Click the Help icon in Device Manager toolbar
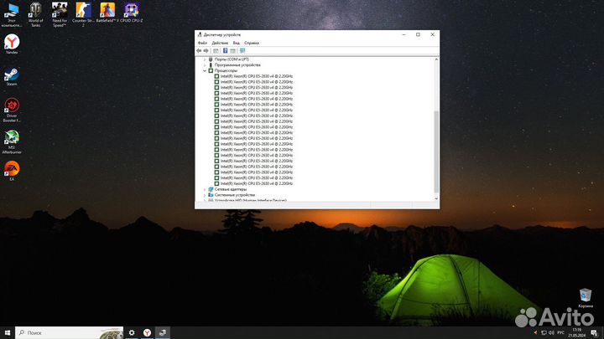The image size is (604, 339). click(x=225, y=50)
